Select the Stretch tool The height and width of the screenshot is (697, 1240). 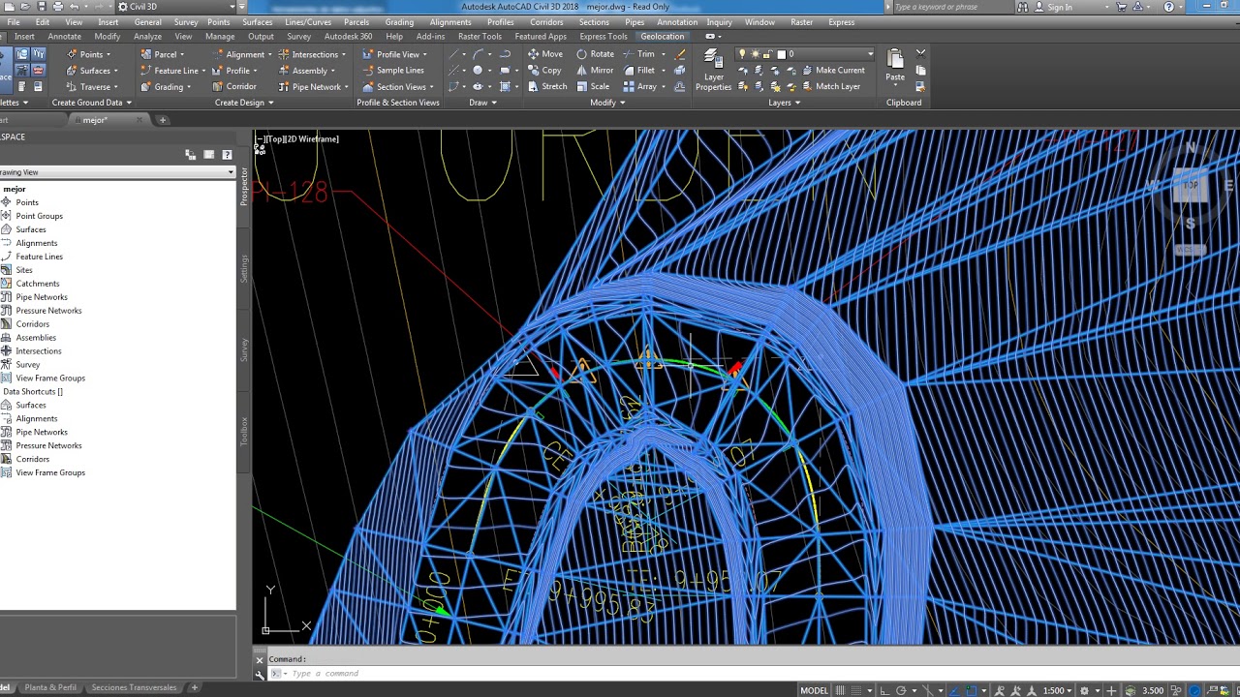(x=547, y=86)
